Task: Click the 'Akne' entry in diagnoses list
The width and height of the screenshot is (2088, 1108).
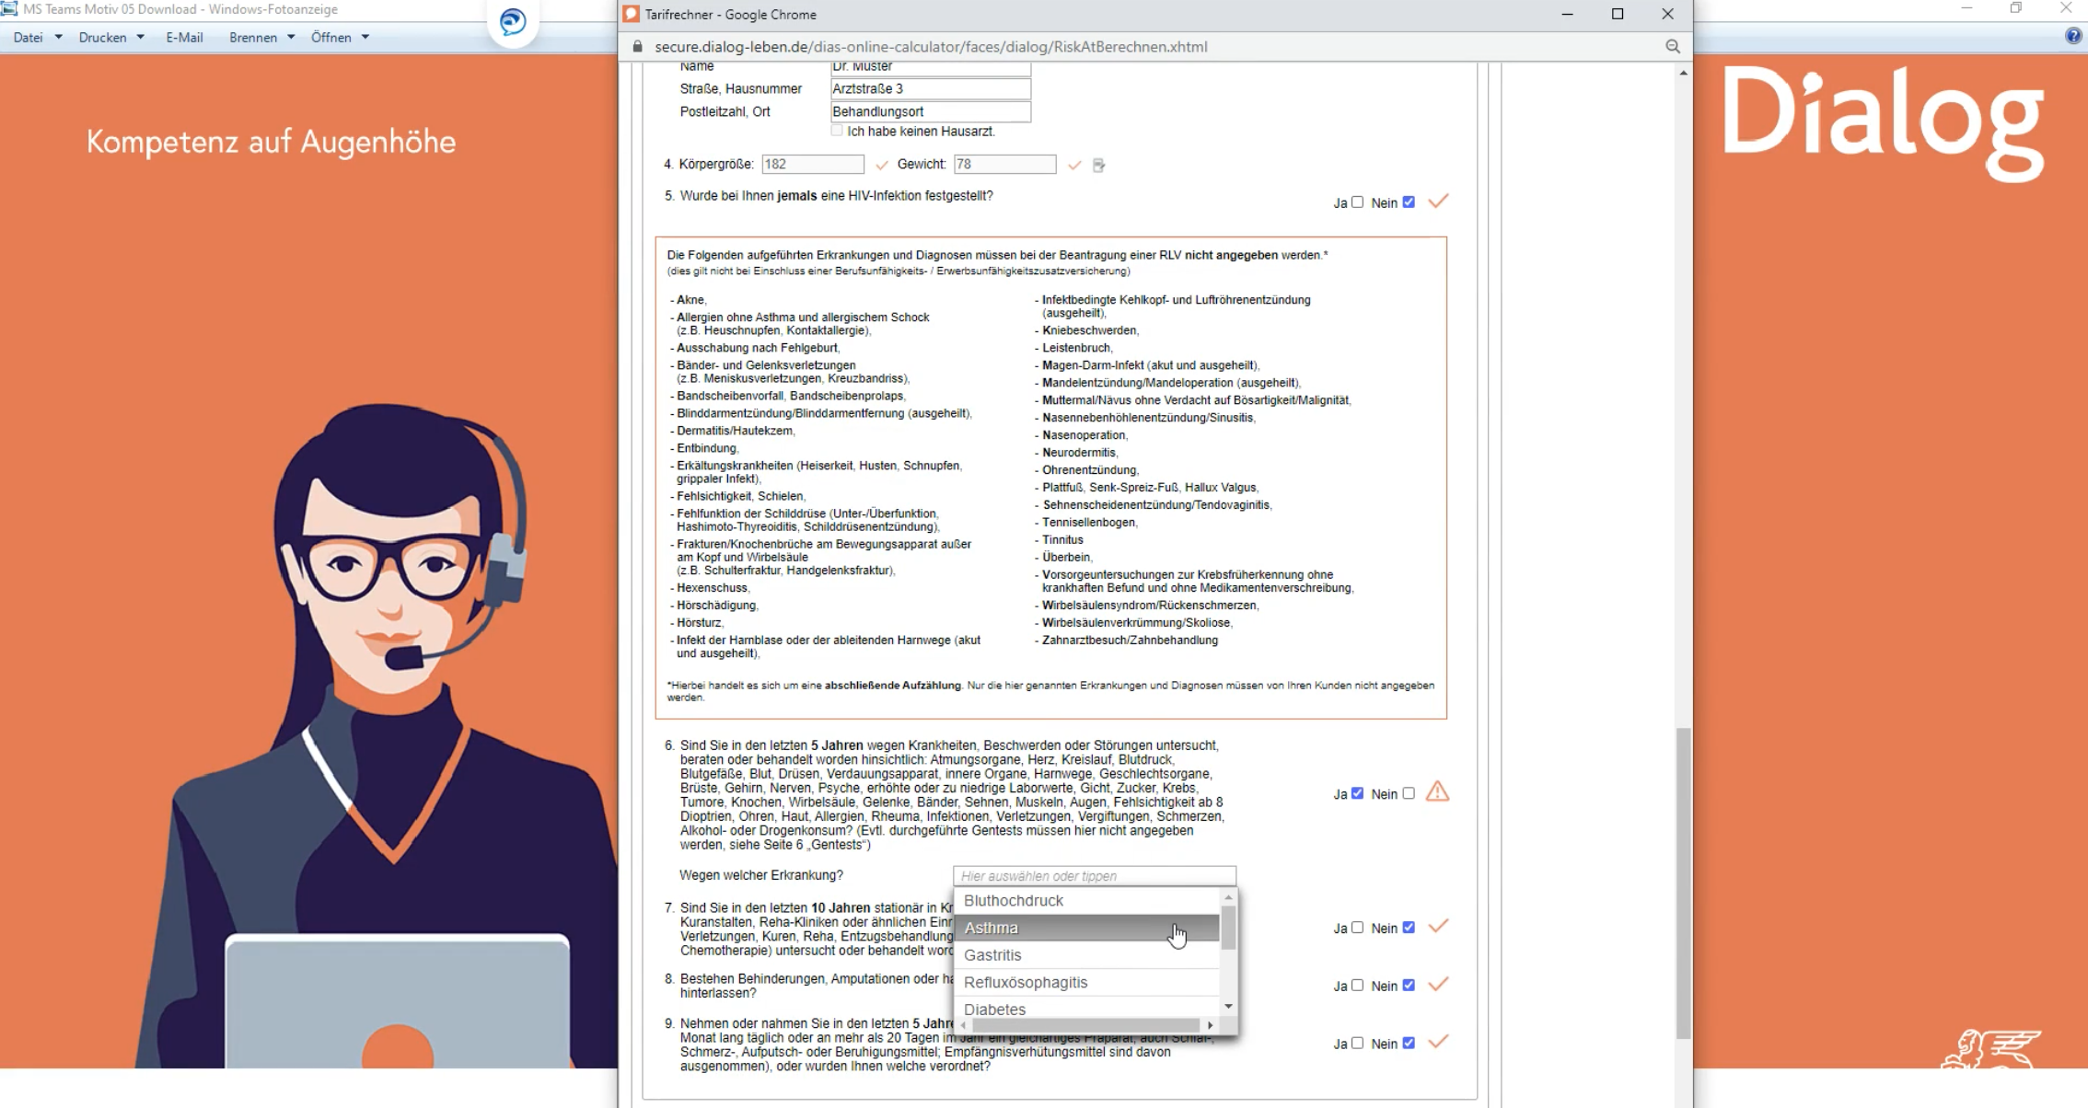Action: (x=691, y=300)
